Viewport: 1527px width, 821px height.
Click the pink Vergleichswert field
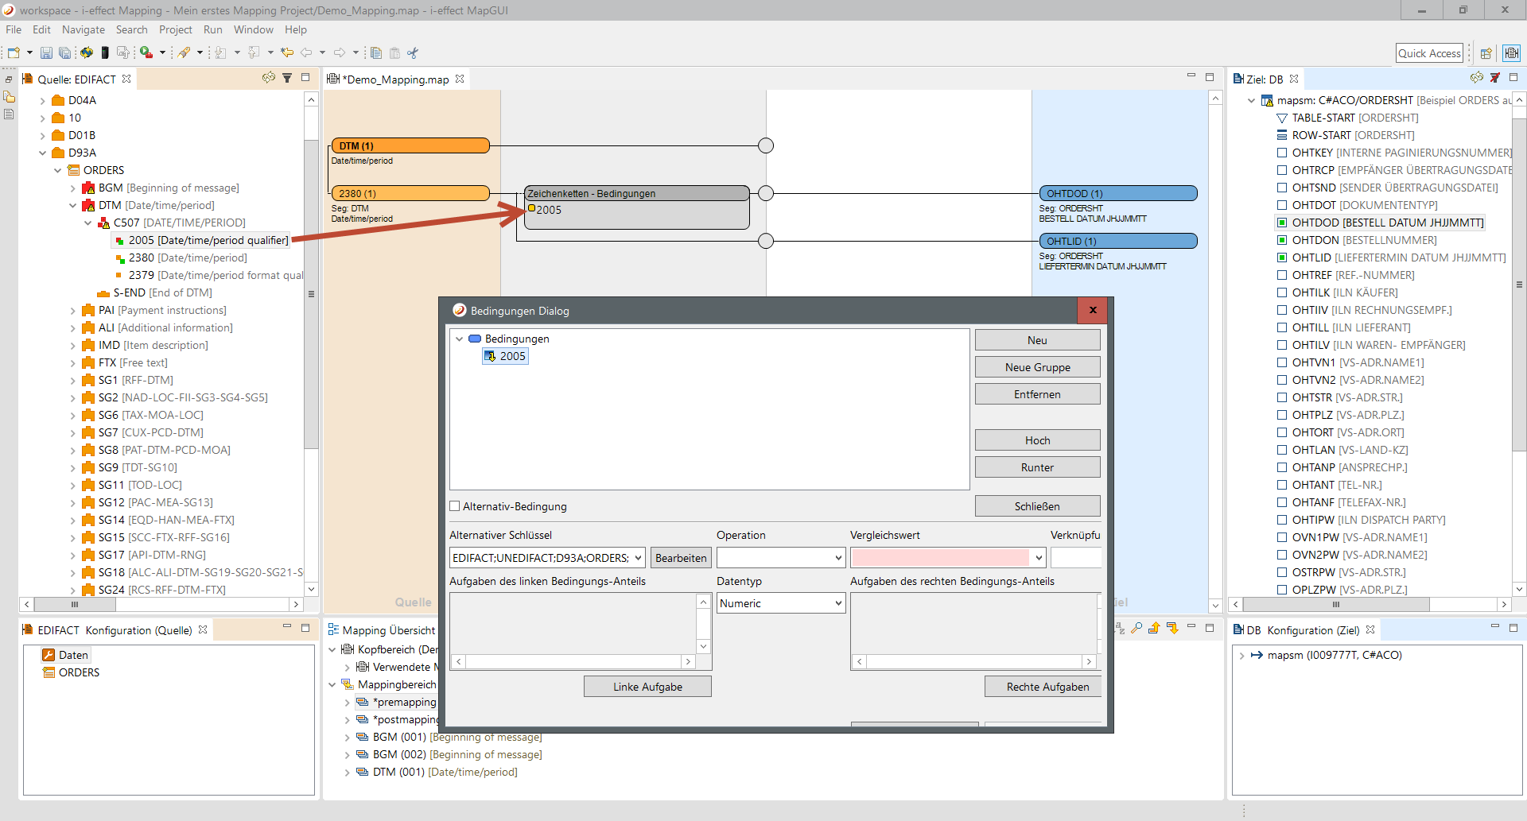(x=940, y=558)
